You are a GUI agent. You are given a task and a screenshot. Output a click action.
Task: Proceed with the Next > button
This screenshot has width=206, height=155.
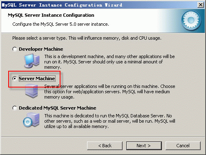tap(144, 146)
